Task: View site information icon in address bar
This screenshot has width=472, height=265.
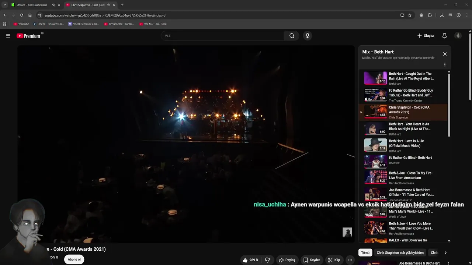Action: click(40, 15)
